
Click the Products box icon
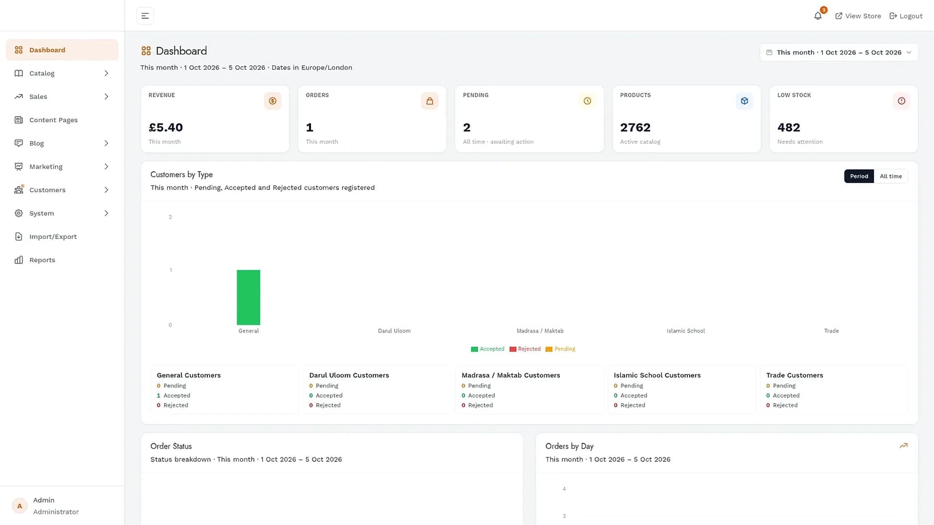(744, 101)
